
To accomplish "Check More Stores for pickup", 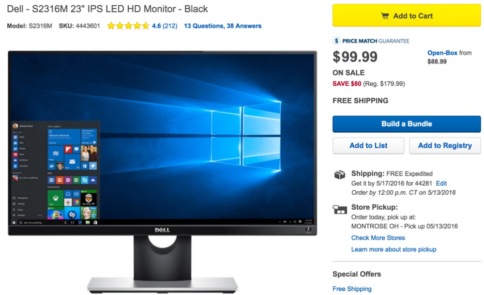I will pos(378,238).
